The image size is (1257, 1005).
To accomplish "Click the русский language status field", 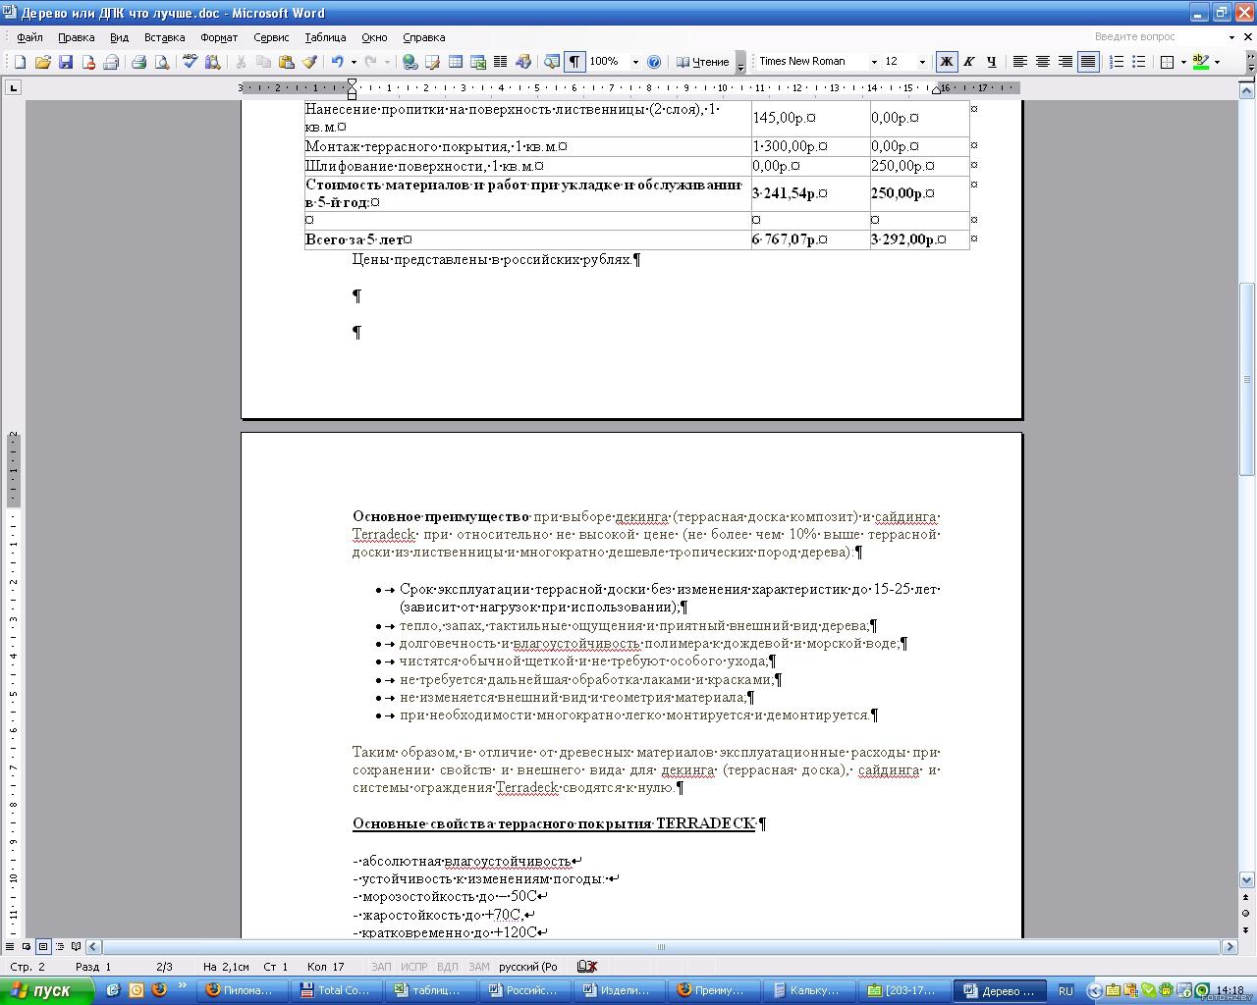I will [527, 967].
